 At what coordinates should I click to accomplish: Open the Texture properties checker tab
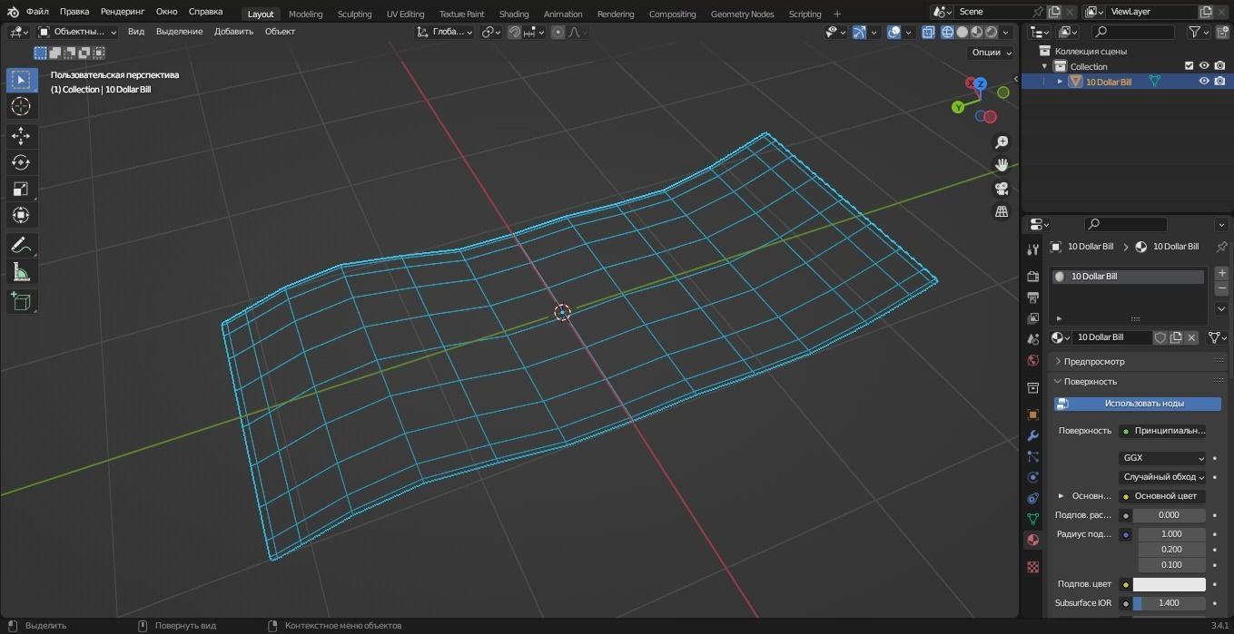tap(1032, 567)
